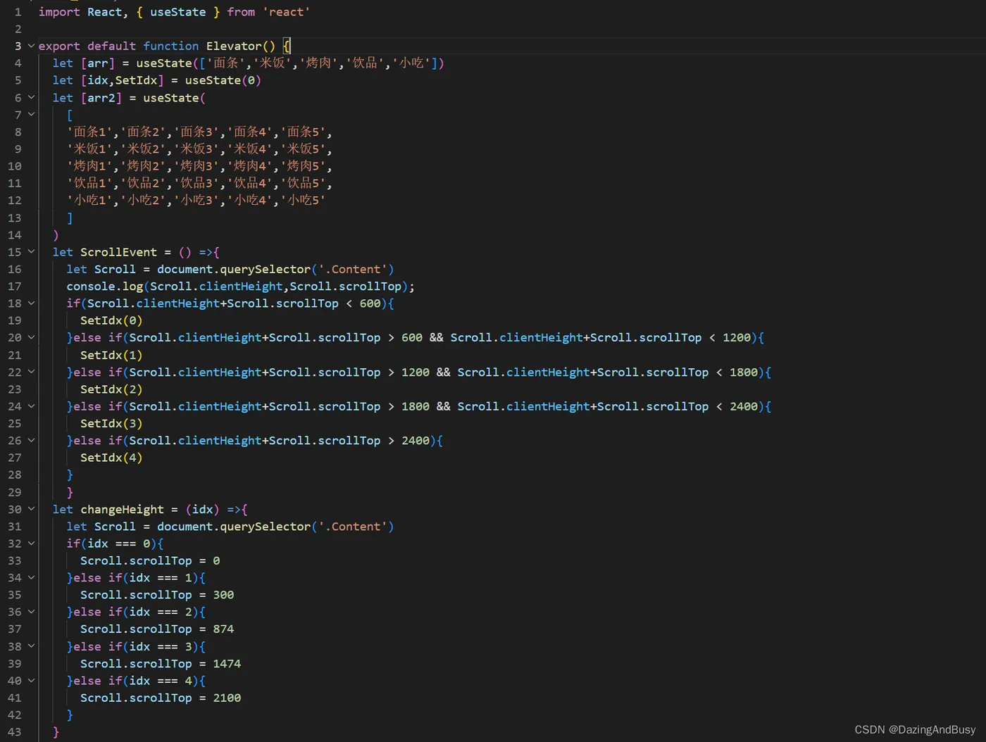Click the '烤肉1' string on line 10
This screenshot has width=986, height=742.
point(90,166)
